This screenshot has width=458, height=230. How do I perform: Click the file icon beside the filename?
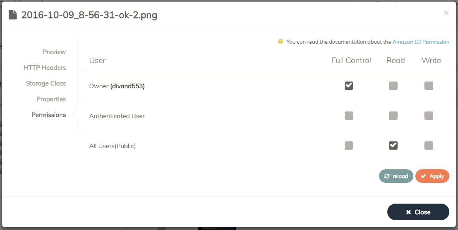[x=13, y=15]
